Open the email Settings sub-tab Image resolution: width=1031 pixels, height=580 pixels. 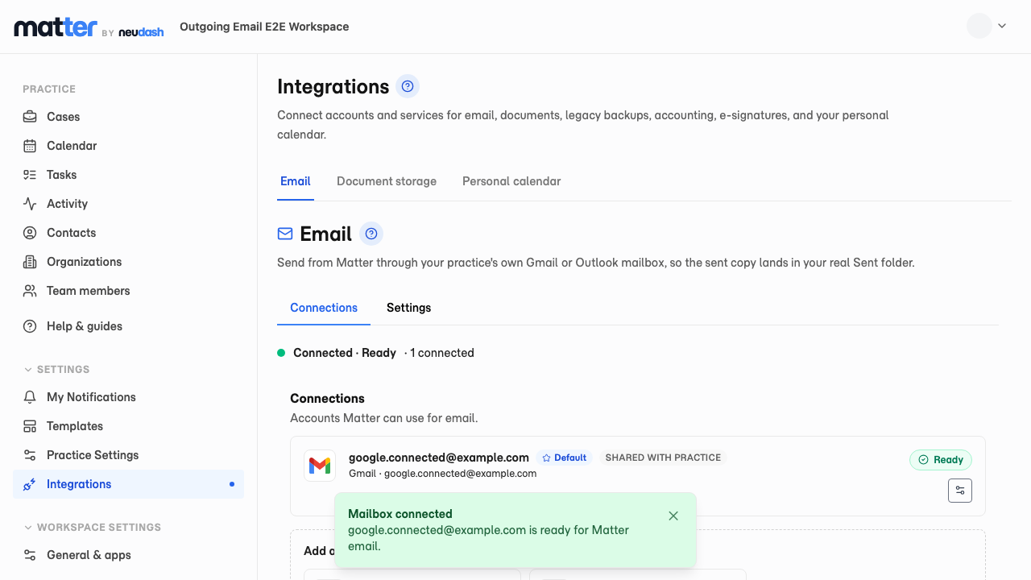(x=408, y=308)
